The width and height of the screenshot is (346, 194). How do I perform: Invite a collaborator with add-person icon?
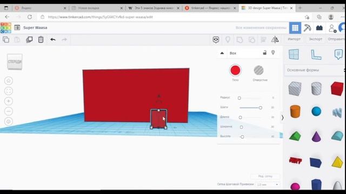point(332,28)
